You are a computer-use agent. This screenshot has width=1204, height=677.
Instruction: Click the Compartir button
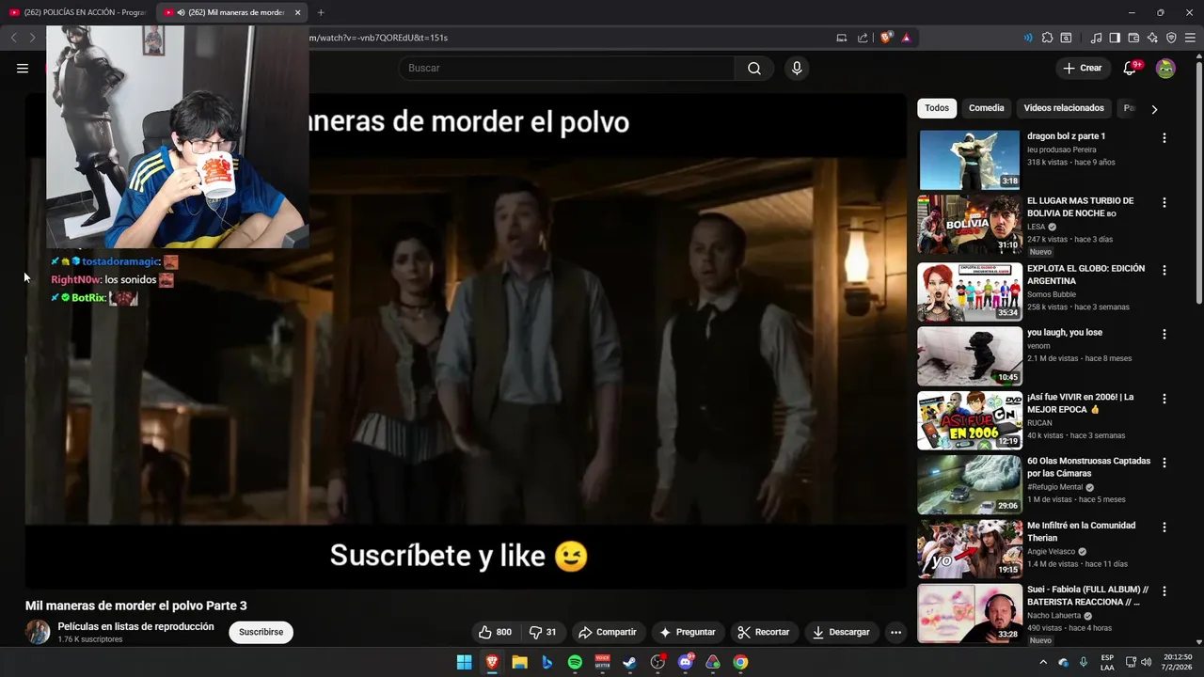(608, 632)
